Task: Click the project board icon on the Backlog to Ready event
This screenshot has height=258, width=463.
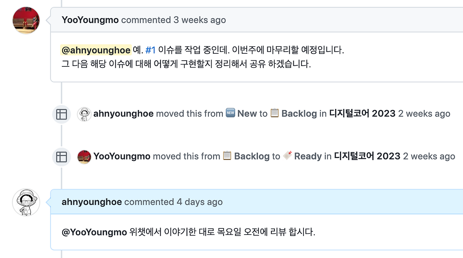Action: tap(61, 157)
